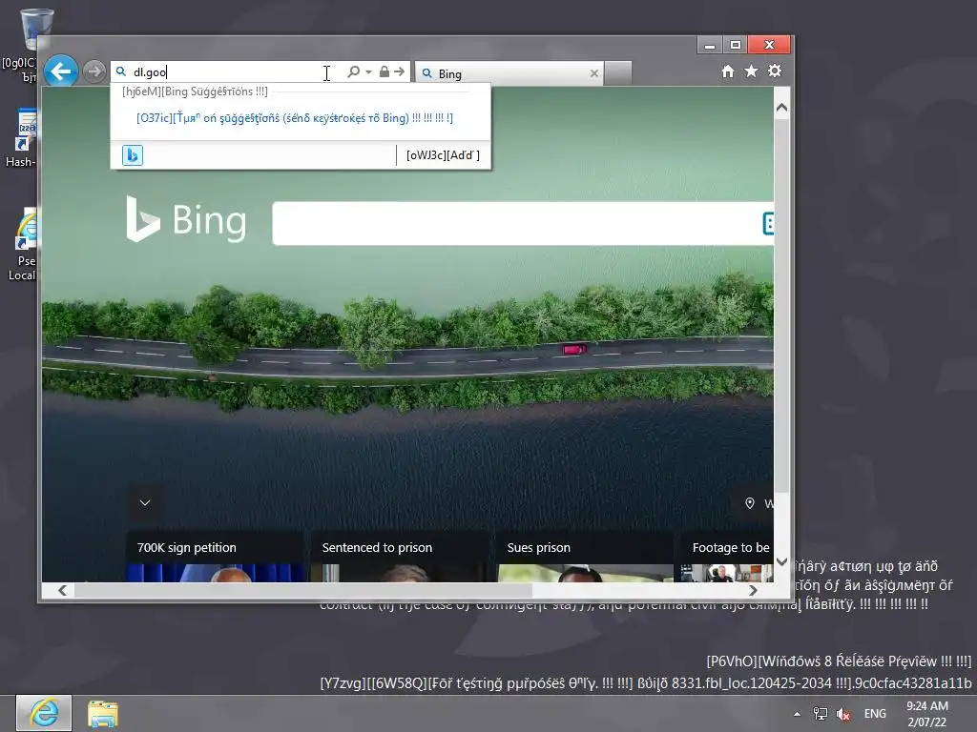The width and height of the screenshot is (977, 732).
Task: Click the ENG language indicator
Action: tap(875, 714)
